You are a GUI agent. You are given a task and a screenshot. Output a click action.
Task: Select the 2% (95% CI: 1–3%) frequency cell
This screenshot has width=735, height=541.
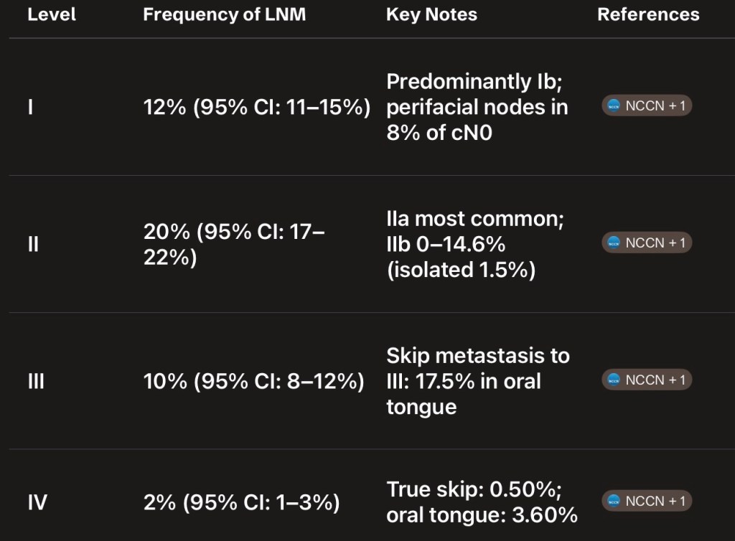tap(241, 502)
